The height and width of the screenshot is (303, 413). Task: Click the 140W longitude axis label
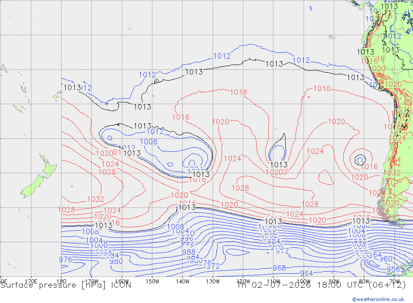(x=183, y=282)
